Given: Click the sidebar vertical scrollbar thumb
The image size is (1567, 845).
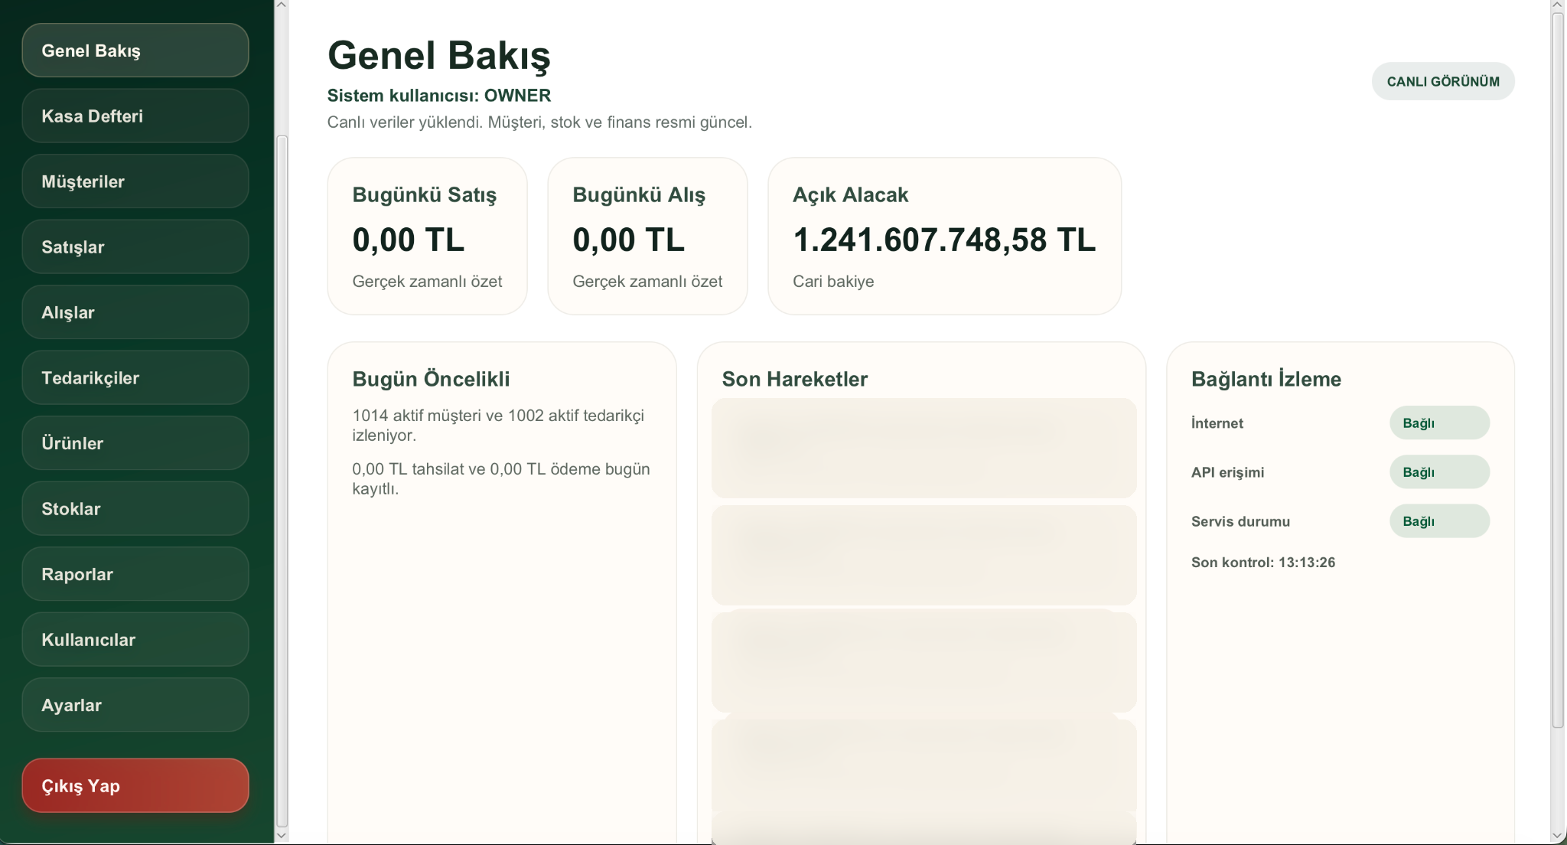Looking at the screenshot, I should point(282,480).
